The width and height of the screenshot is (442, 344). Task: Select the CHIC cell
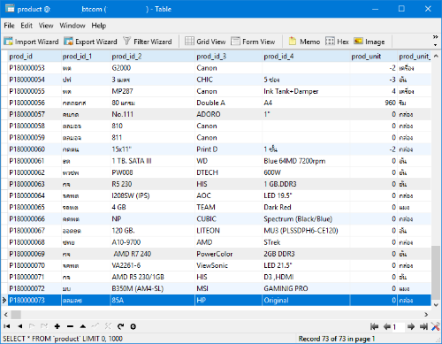(x=228, y=80)
